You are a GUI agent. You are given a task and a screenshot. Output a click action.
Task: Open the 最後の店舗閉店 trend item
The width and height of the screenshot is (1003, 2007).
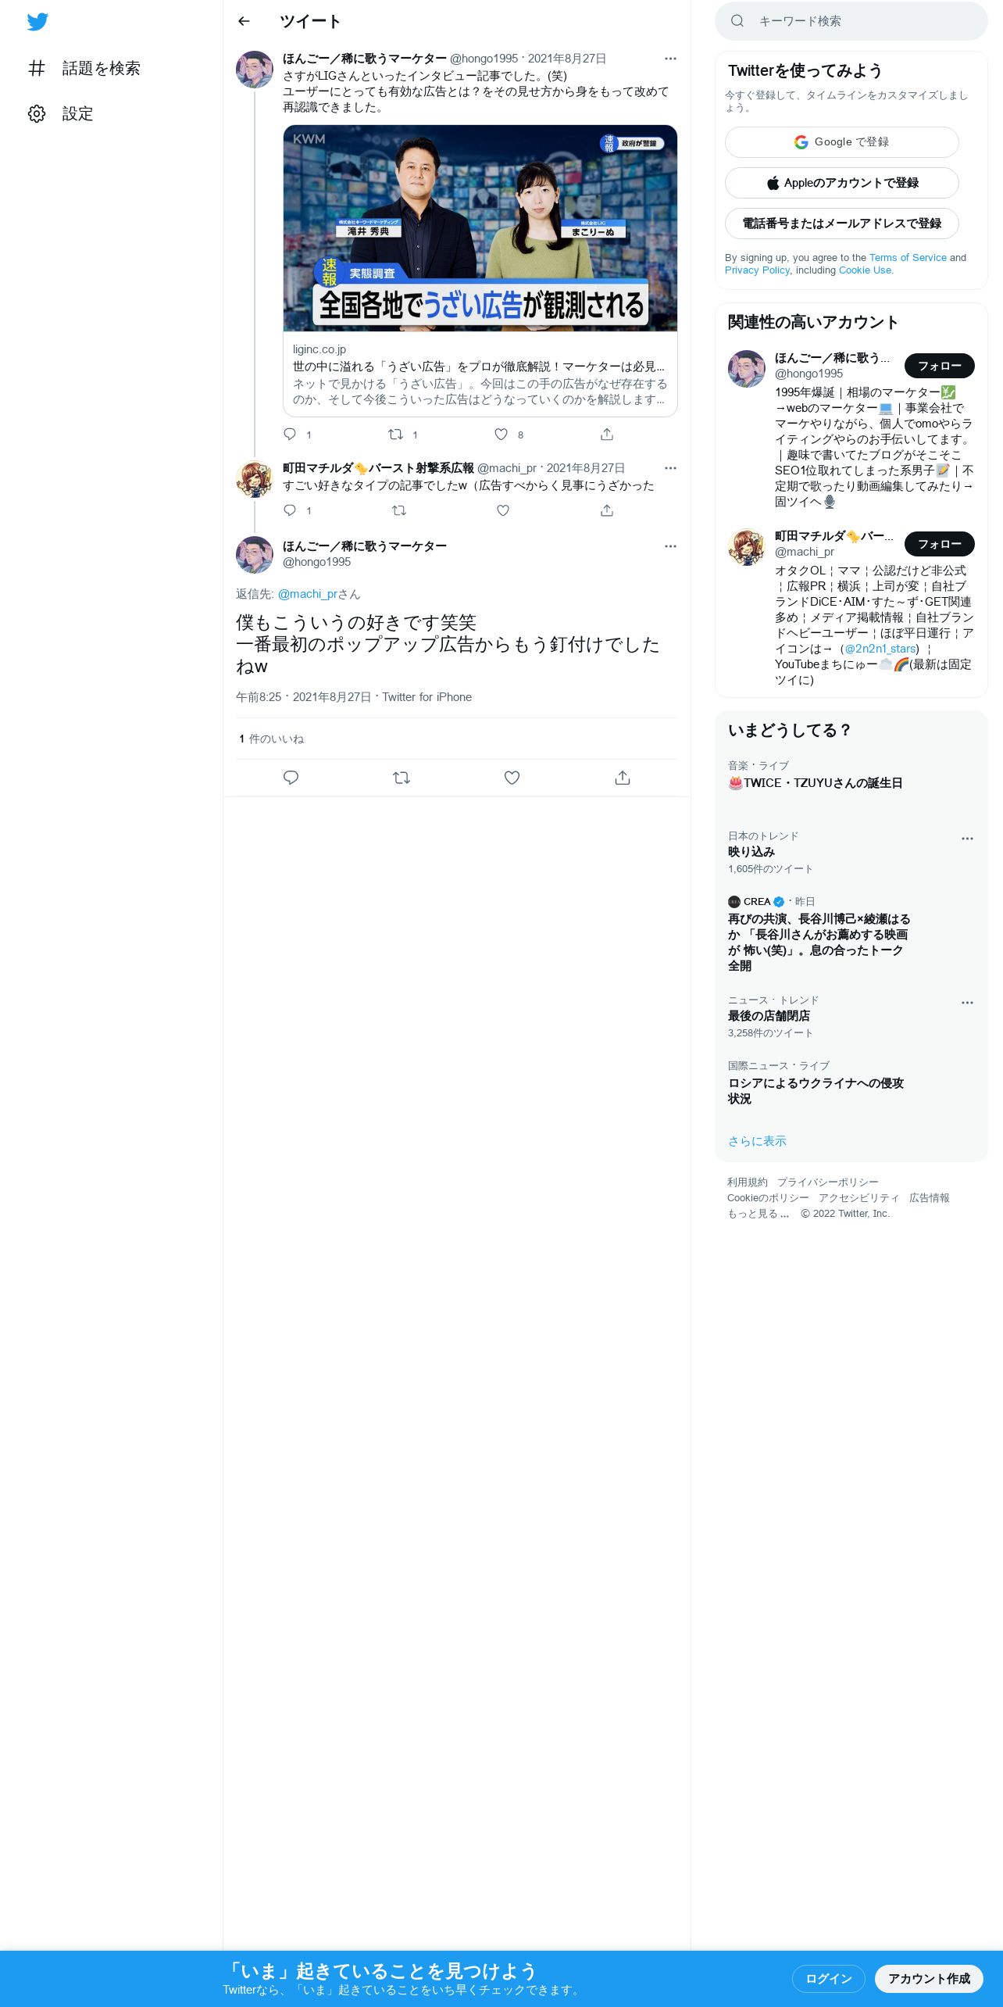(851, 1016)
